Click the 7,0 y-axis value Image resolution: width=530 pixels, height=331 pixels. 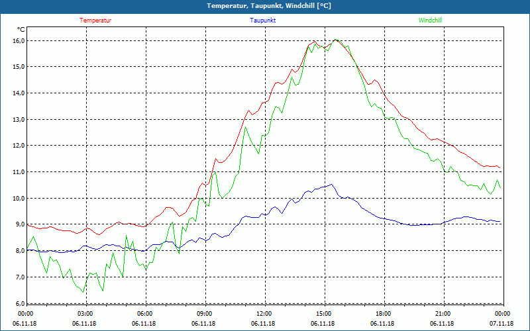(21, 277)
